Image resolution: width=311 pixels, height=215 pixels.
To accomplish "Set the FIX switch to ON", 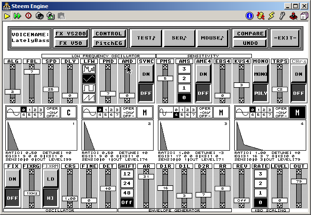I will click(11, 178).
